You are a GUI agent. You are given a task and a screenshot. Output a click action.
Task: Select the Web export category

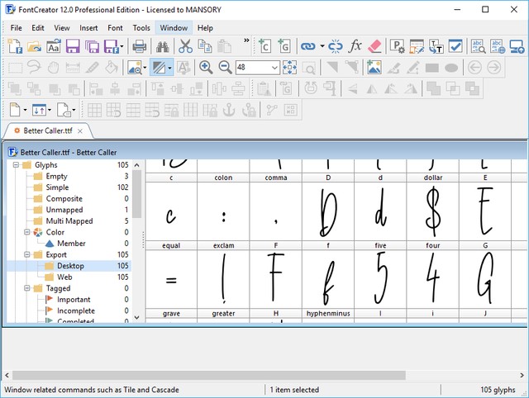coord(64,277)
